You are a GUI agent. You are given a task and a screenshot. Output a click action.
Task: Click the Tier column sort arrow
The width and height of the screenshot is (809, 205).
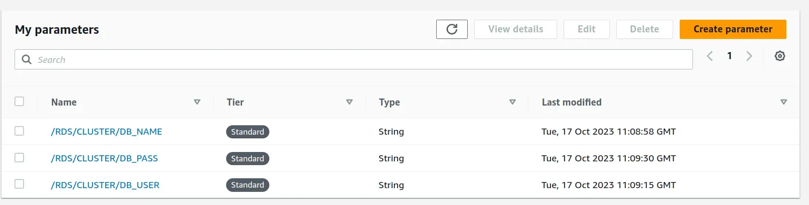tap(349, 102)
